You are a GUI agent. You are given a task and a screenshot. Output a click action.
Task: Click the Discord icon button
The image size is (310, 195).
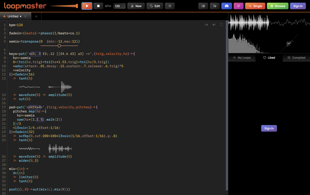227,6
